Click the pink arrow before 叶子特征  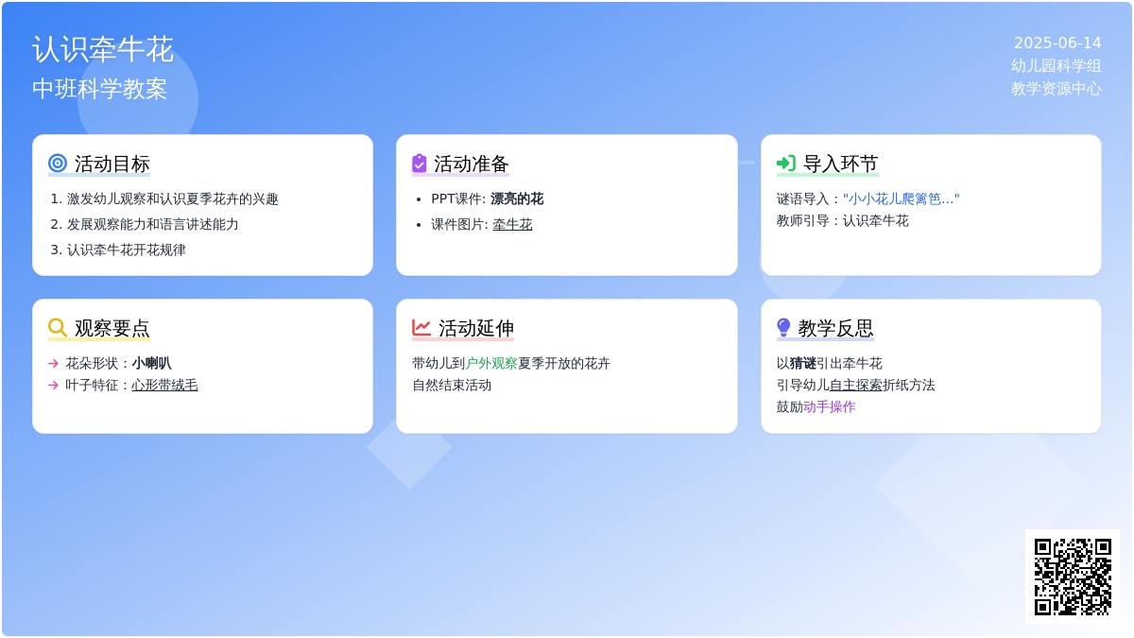click(53, 386)
